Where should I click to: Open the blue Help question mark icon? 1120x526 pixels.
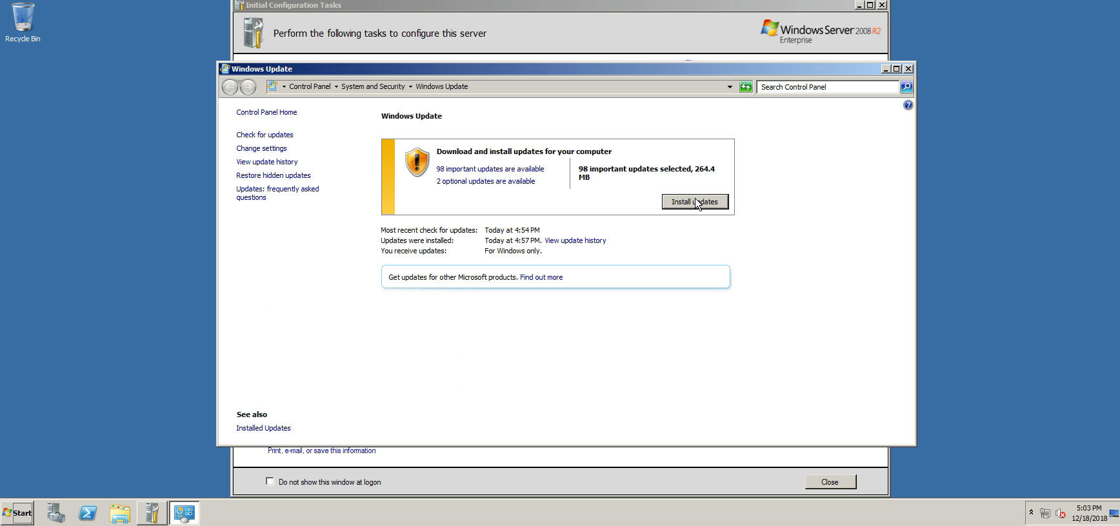pos(908,105)
